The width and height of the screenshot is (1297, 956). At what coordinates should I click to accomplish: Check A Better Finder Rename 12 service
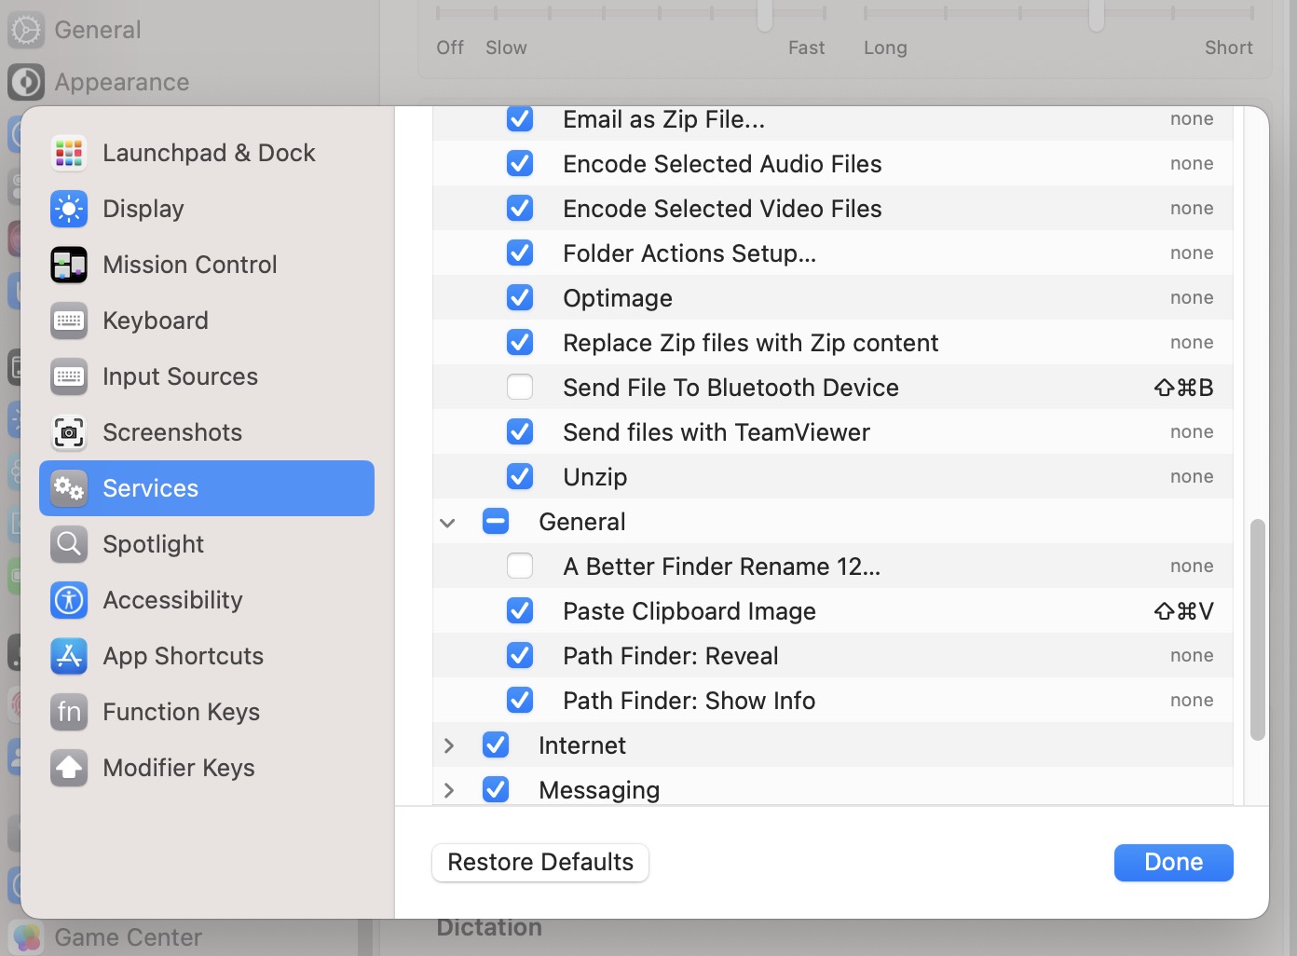(520, 566)
